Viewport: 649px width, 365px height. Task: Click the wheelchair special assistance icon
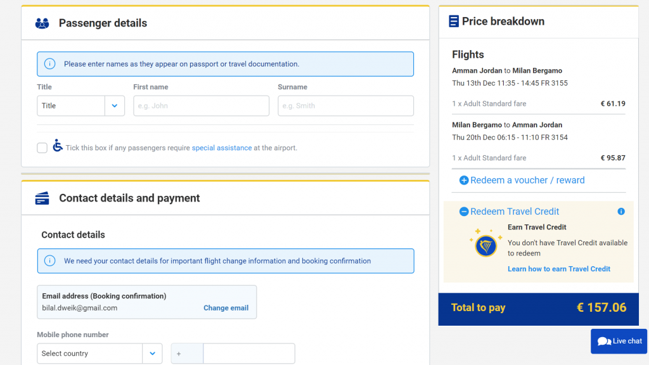tap(58, 146)
